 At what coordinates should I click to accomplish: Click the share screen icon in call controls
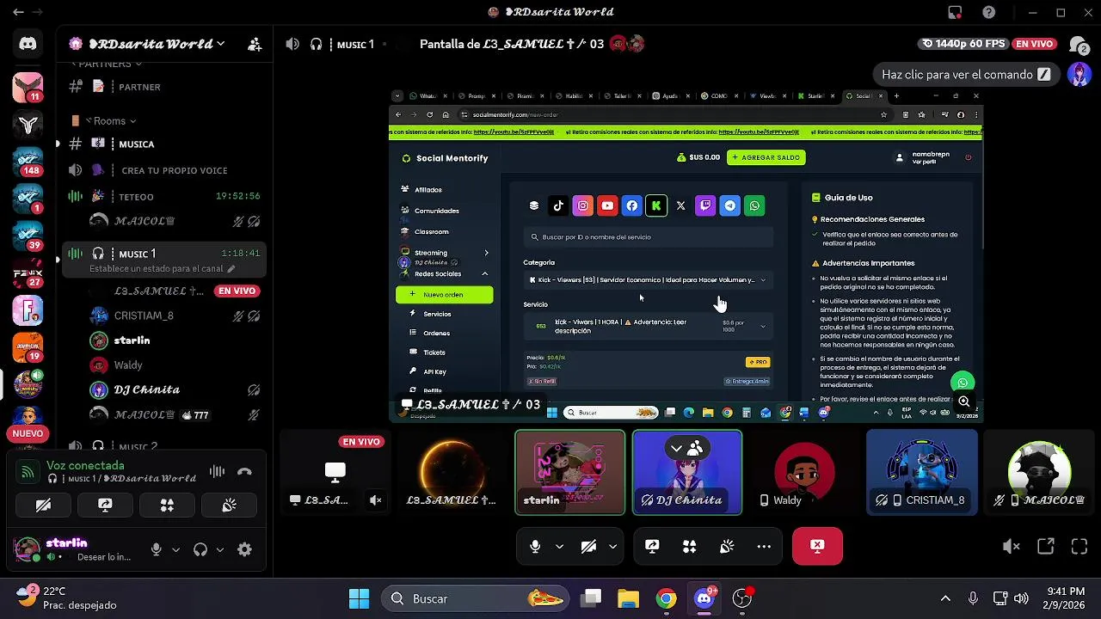pos(652,546)
